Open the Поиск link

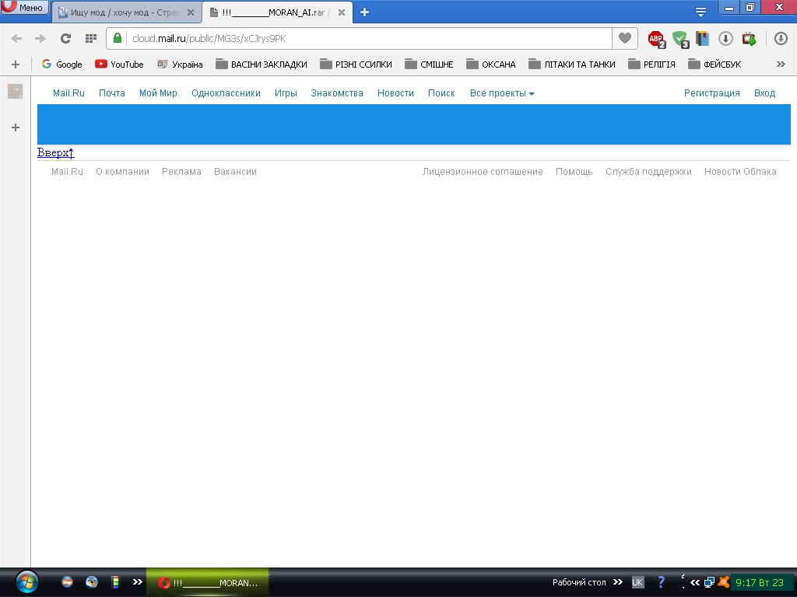tap(441, 93)
